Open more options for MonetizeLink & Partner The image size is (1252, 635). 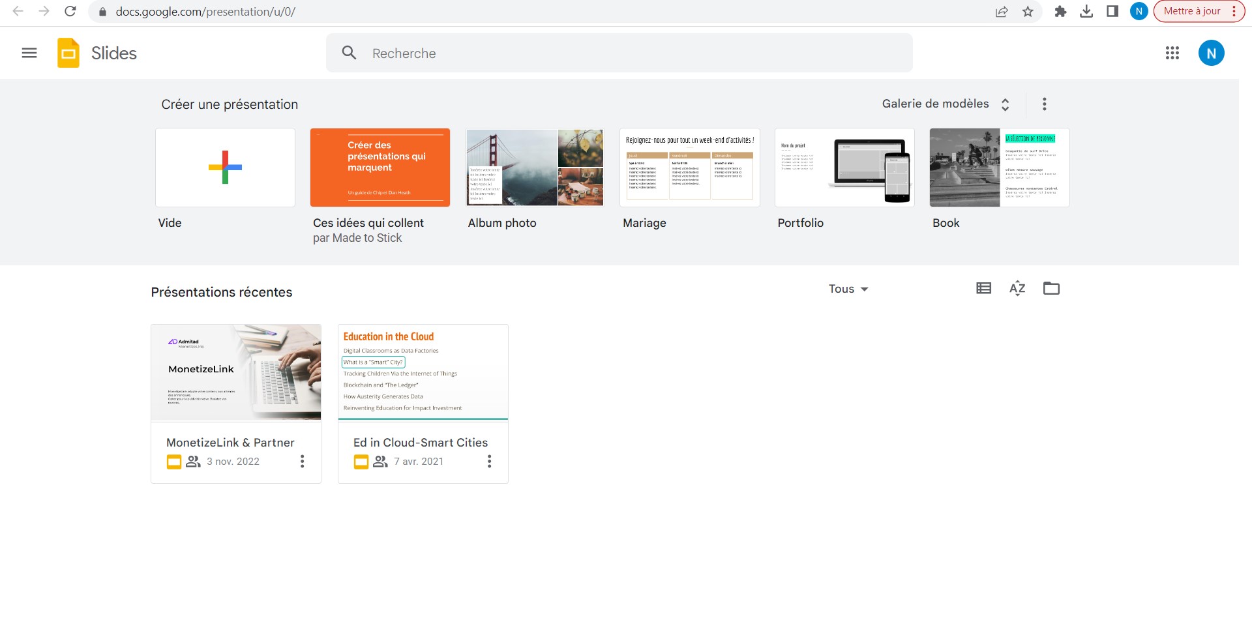[302, 462]
